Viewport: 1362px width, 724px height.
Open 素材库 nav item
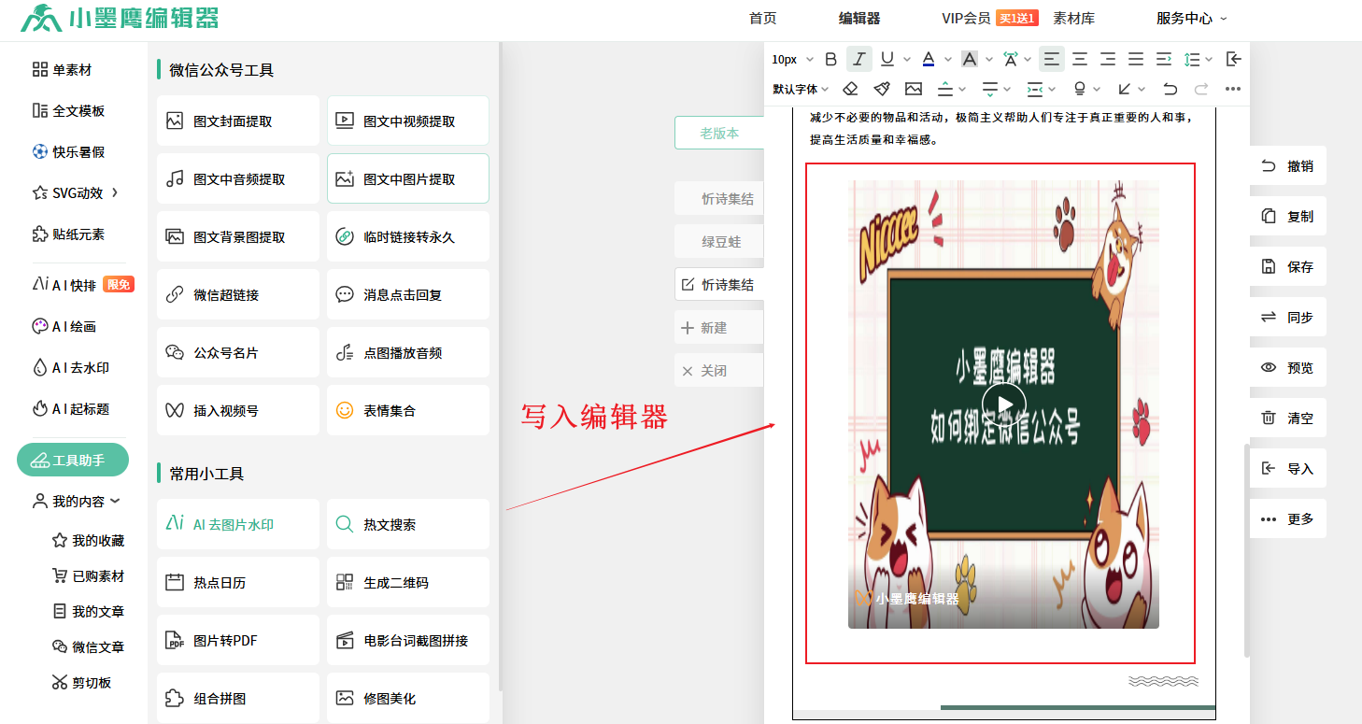click(x=1074, y=18)
